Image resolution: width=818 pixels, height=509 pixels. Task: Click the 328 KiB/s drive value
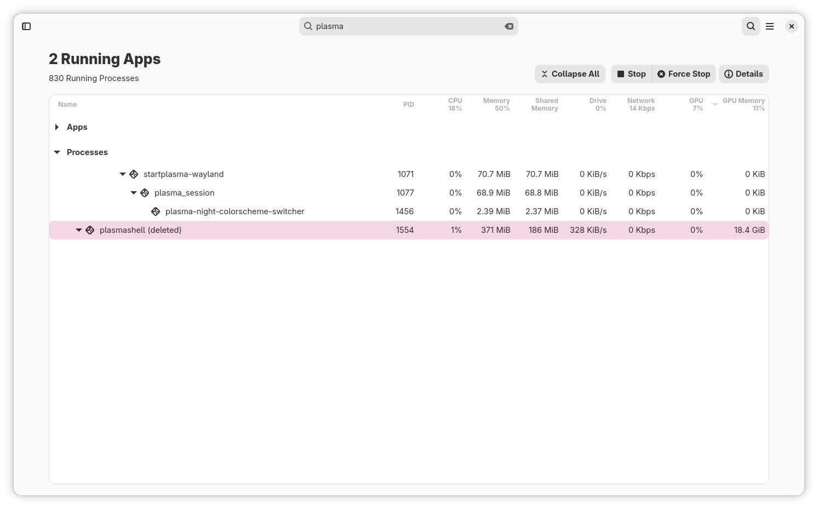(x=588, y=230)
